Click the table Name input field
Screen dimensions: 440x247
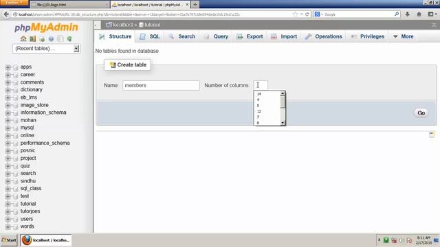(161, 85)
